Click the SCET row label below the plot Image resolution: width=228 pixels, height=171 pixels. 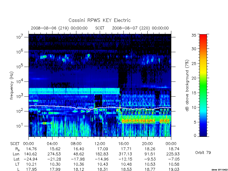[x=15, y=144]
